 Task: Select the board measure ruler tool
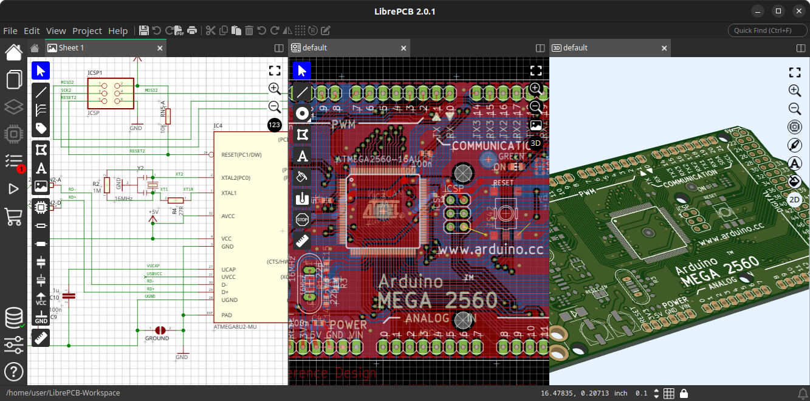302,241
